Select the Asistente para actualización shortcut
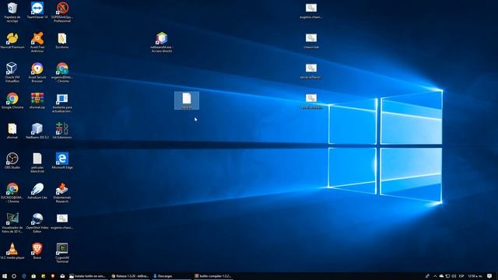 62,103
